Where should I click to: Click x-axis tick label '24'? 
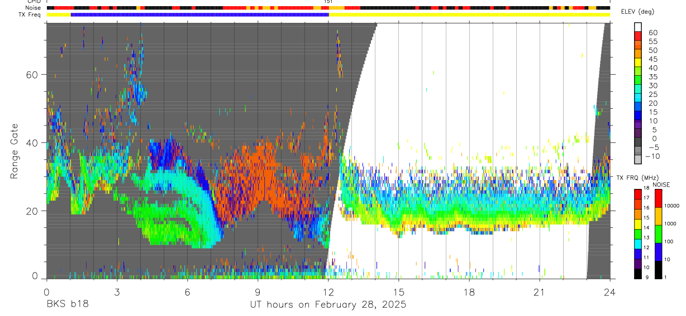coord(609,292)
